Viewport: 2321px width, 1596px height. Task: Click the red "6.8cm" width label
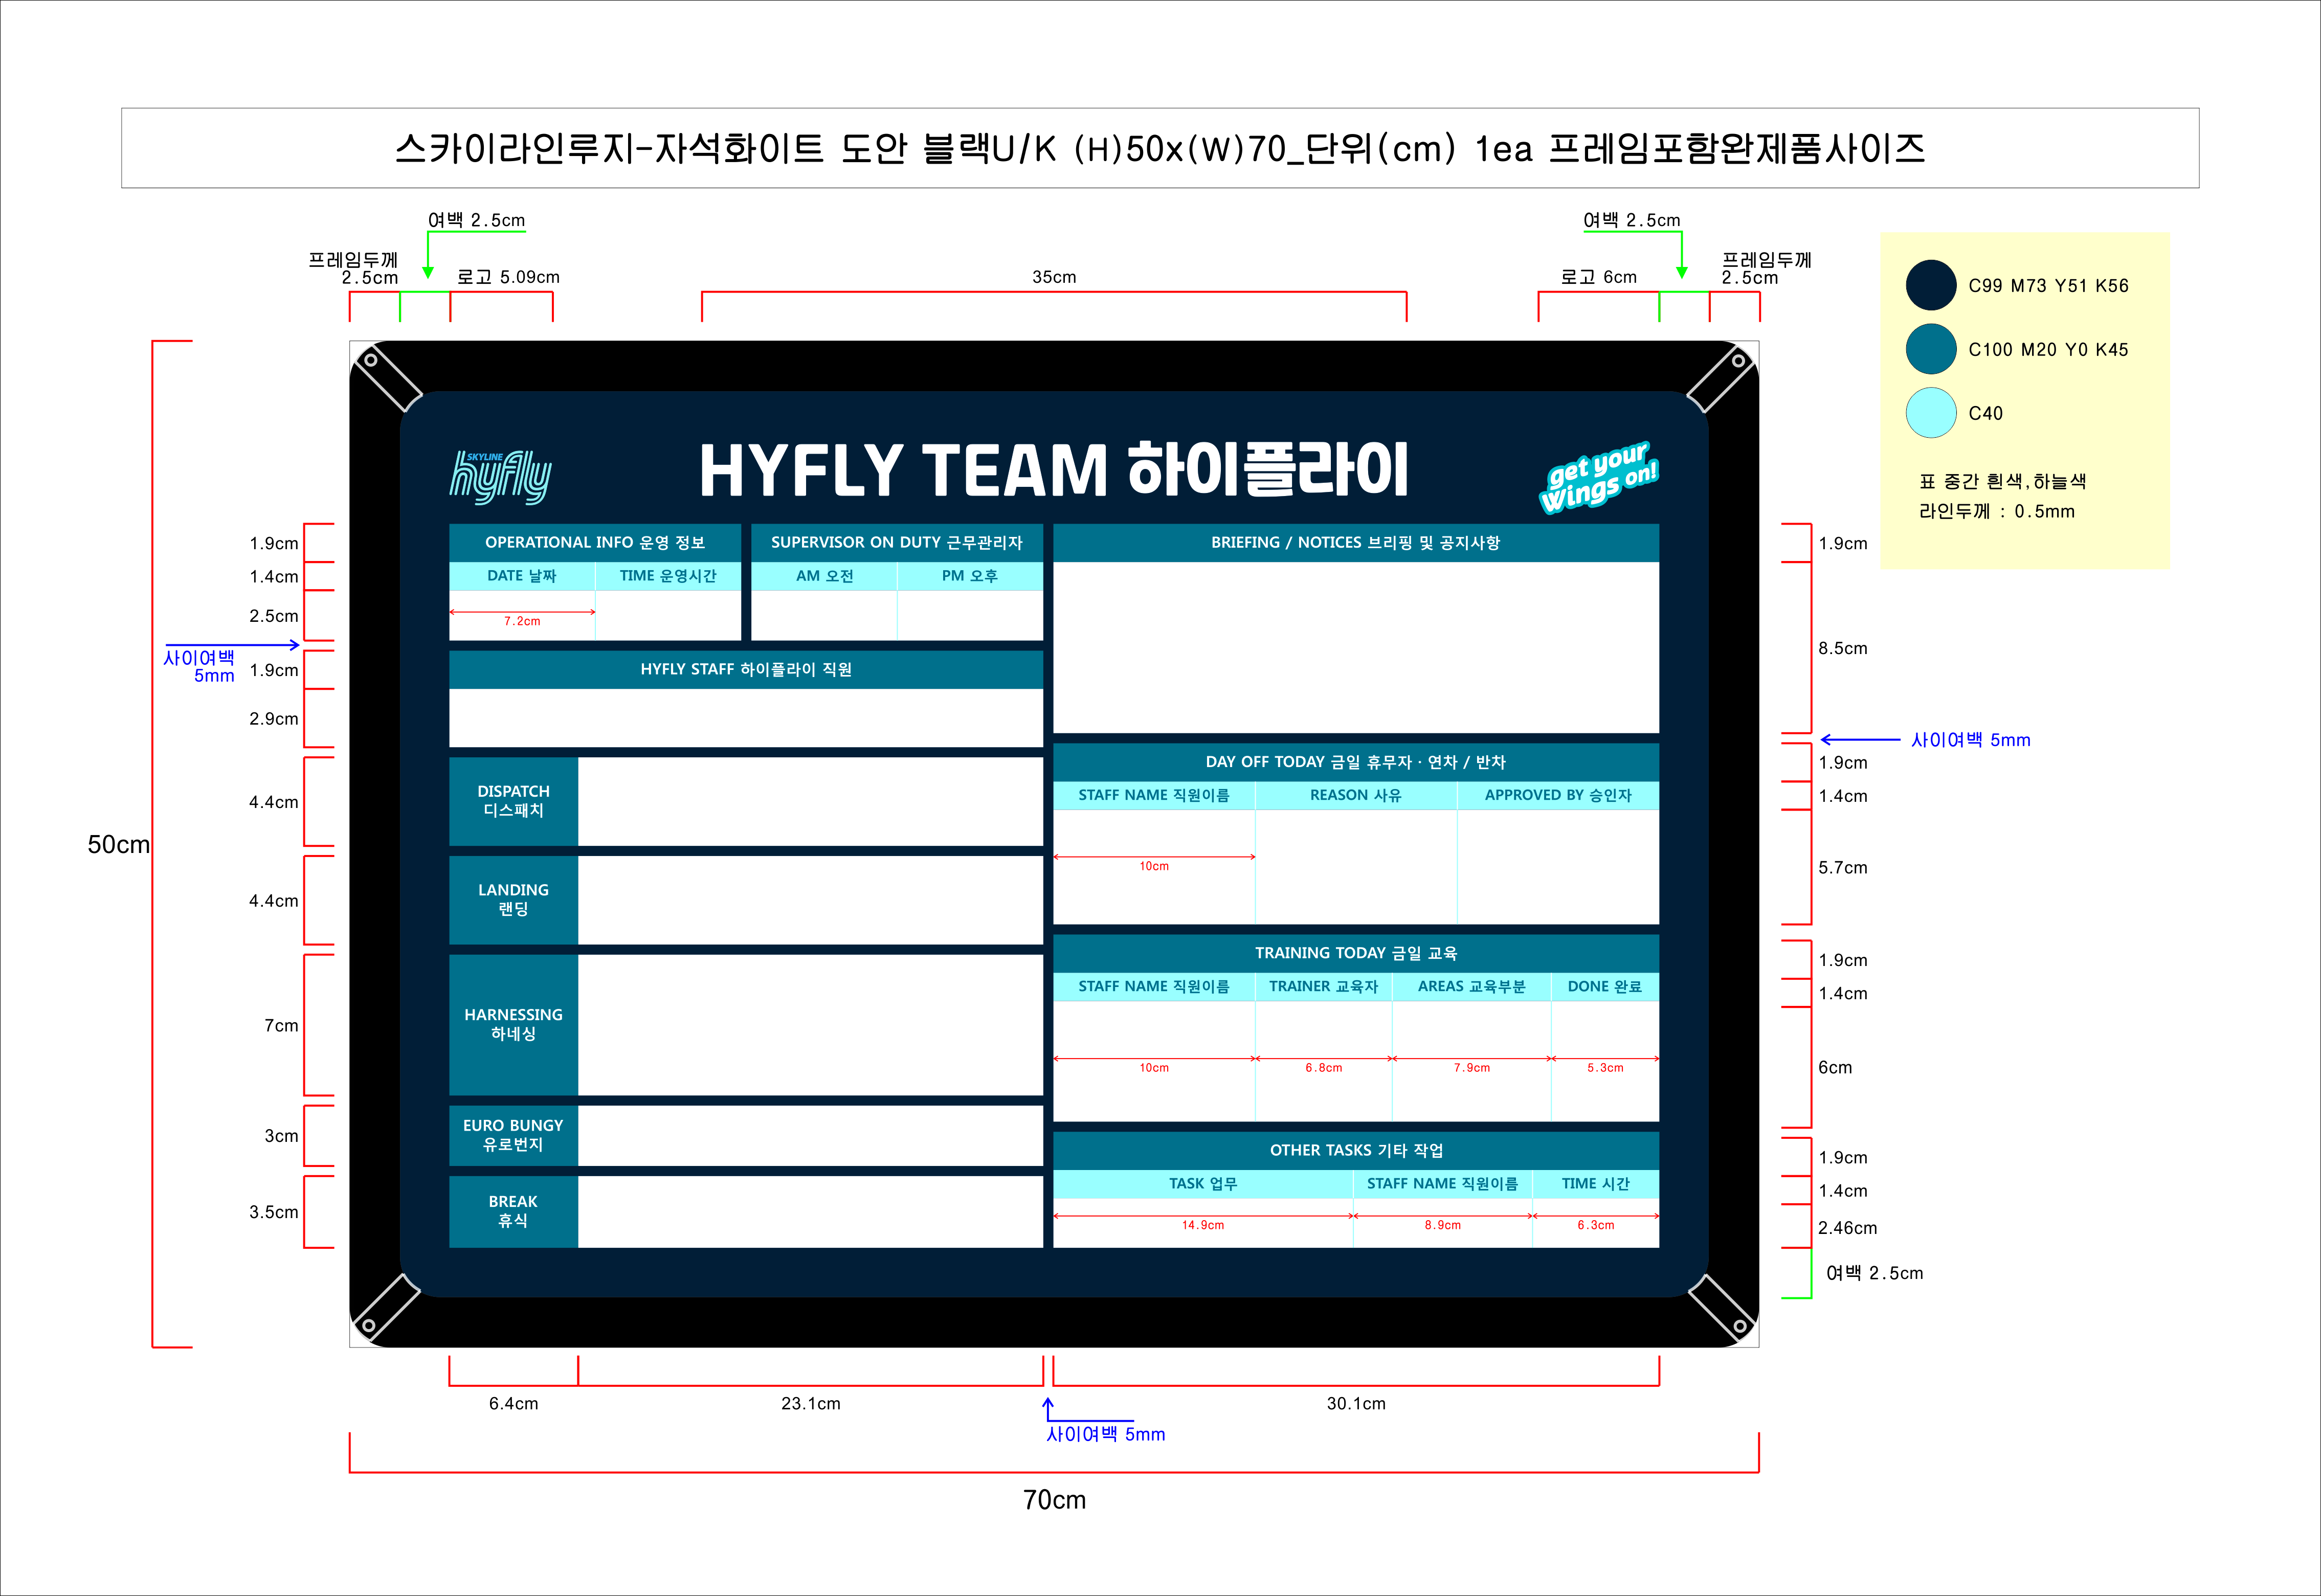1324,1068
